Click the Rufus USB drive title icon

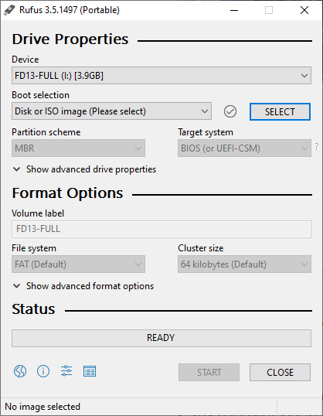point(9,10)
